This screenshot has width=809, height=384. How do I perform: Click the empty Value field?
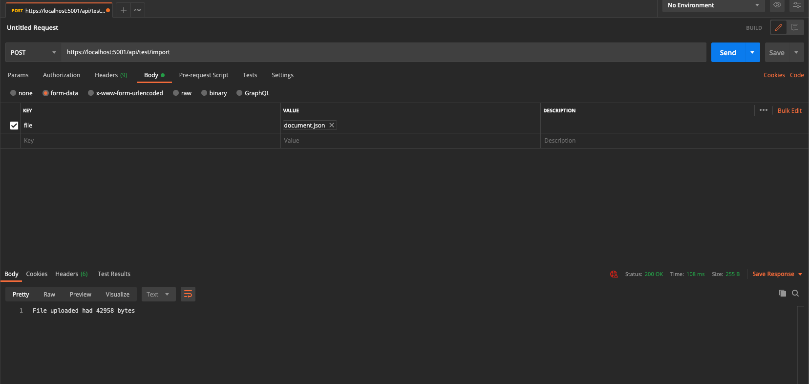pos(410,141)
